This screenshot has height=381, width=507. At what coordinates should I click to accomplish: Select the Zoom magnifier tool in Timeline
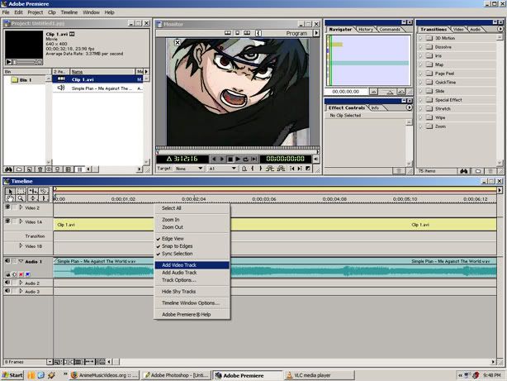pos(21,198)
